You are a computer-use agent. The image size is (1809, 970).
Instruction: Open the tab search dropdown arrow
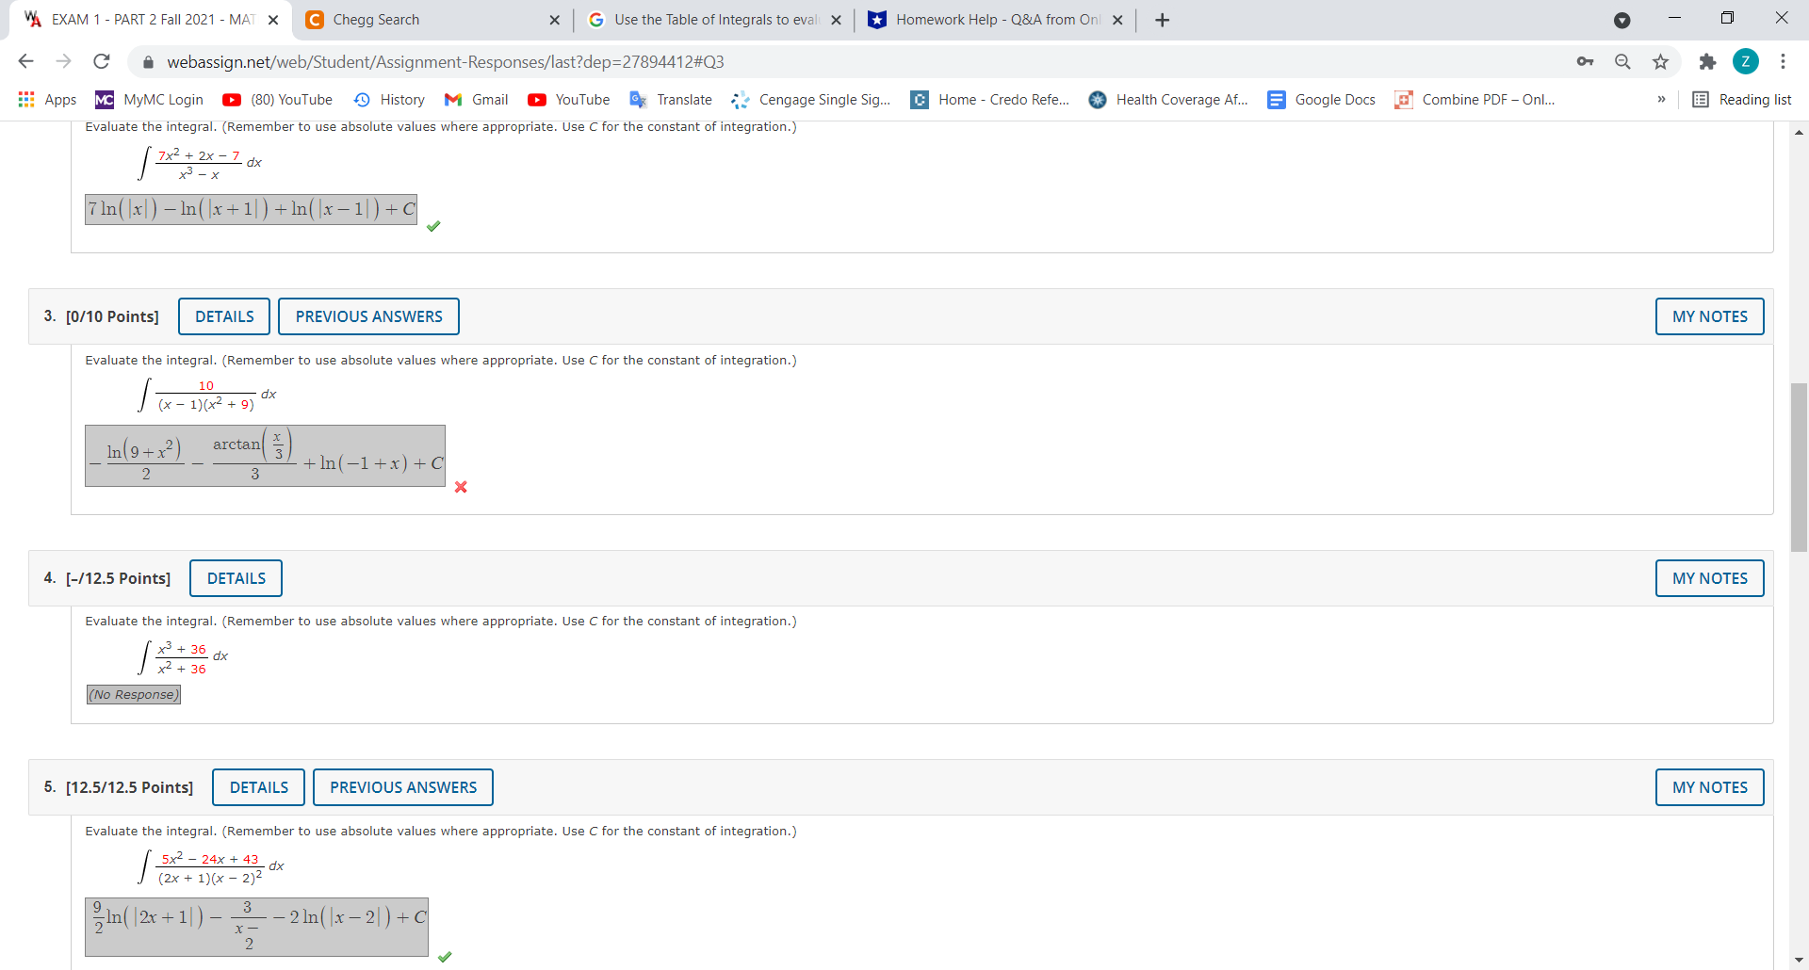coord(1622,20)
